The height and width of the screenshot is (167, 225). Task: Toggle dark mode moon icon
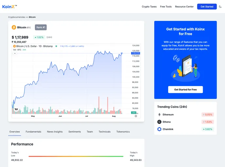coord(220,7)
